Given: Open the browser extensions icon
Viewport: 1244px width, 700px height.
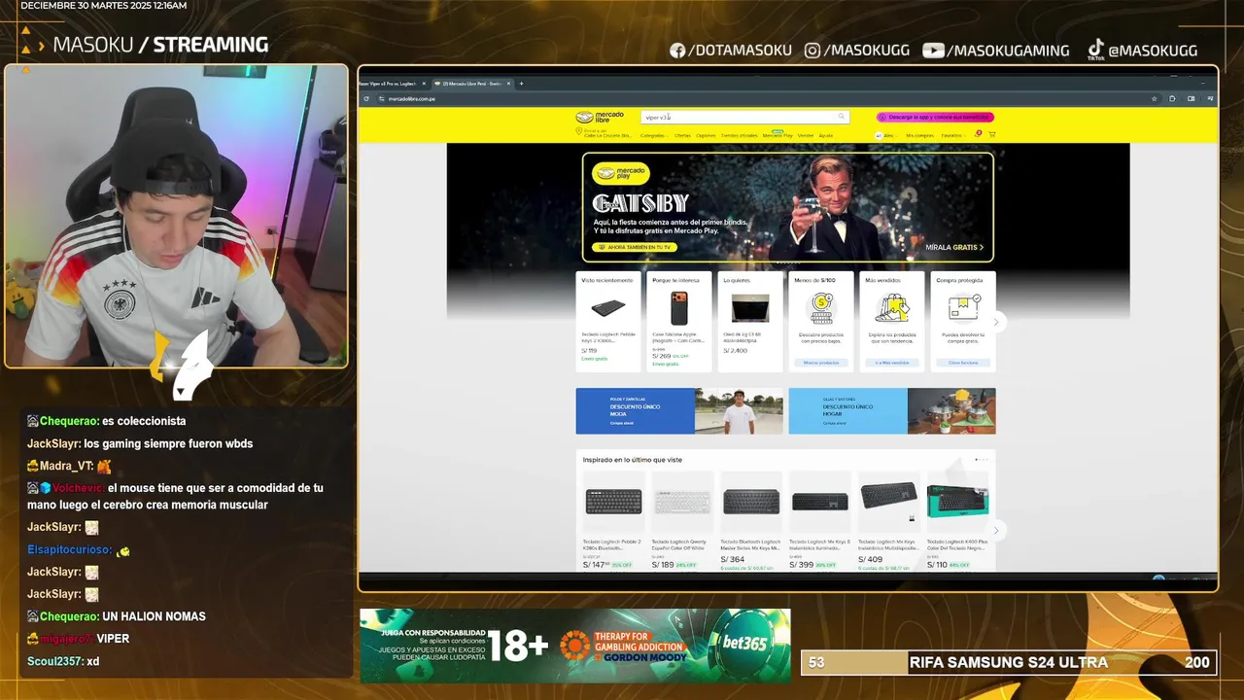Looking at the screenshot, I should pos(1172,98).
